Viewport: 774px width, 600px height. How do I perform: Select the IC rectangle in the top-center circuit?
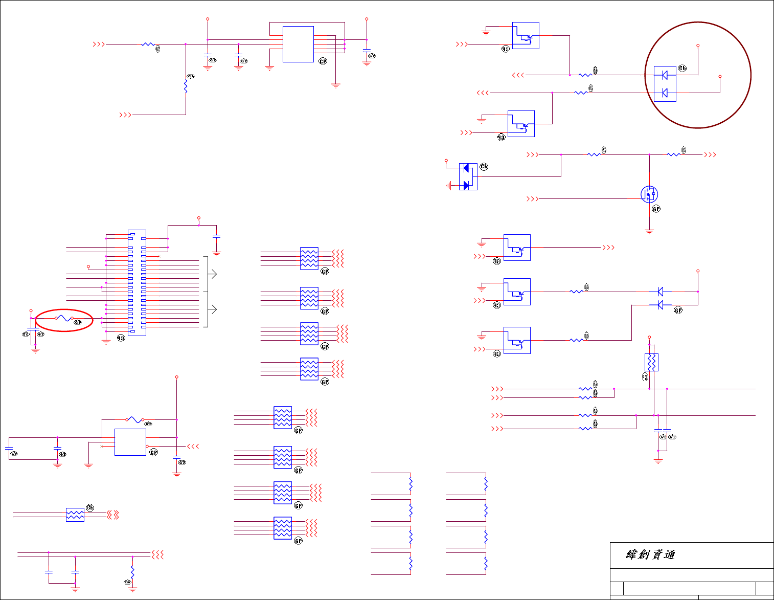298,44
